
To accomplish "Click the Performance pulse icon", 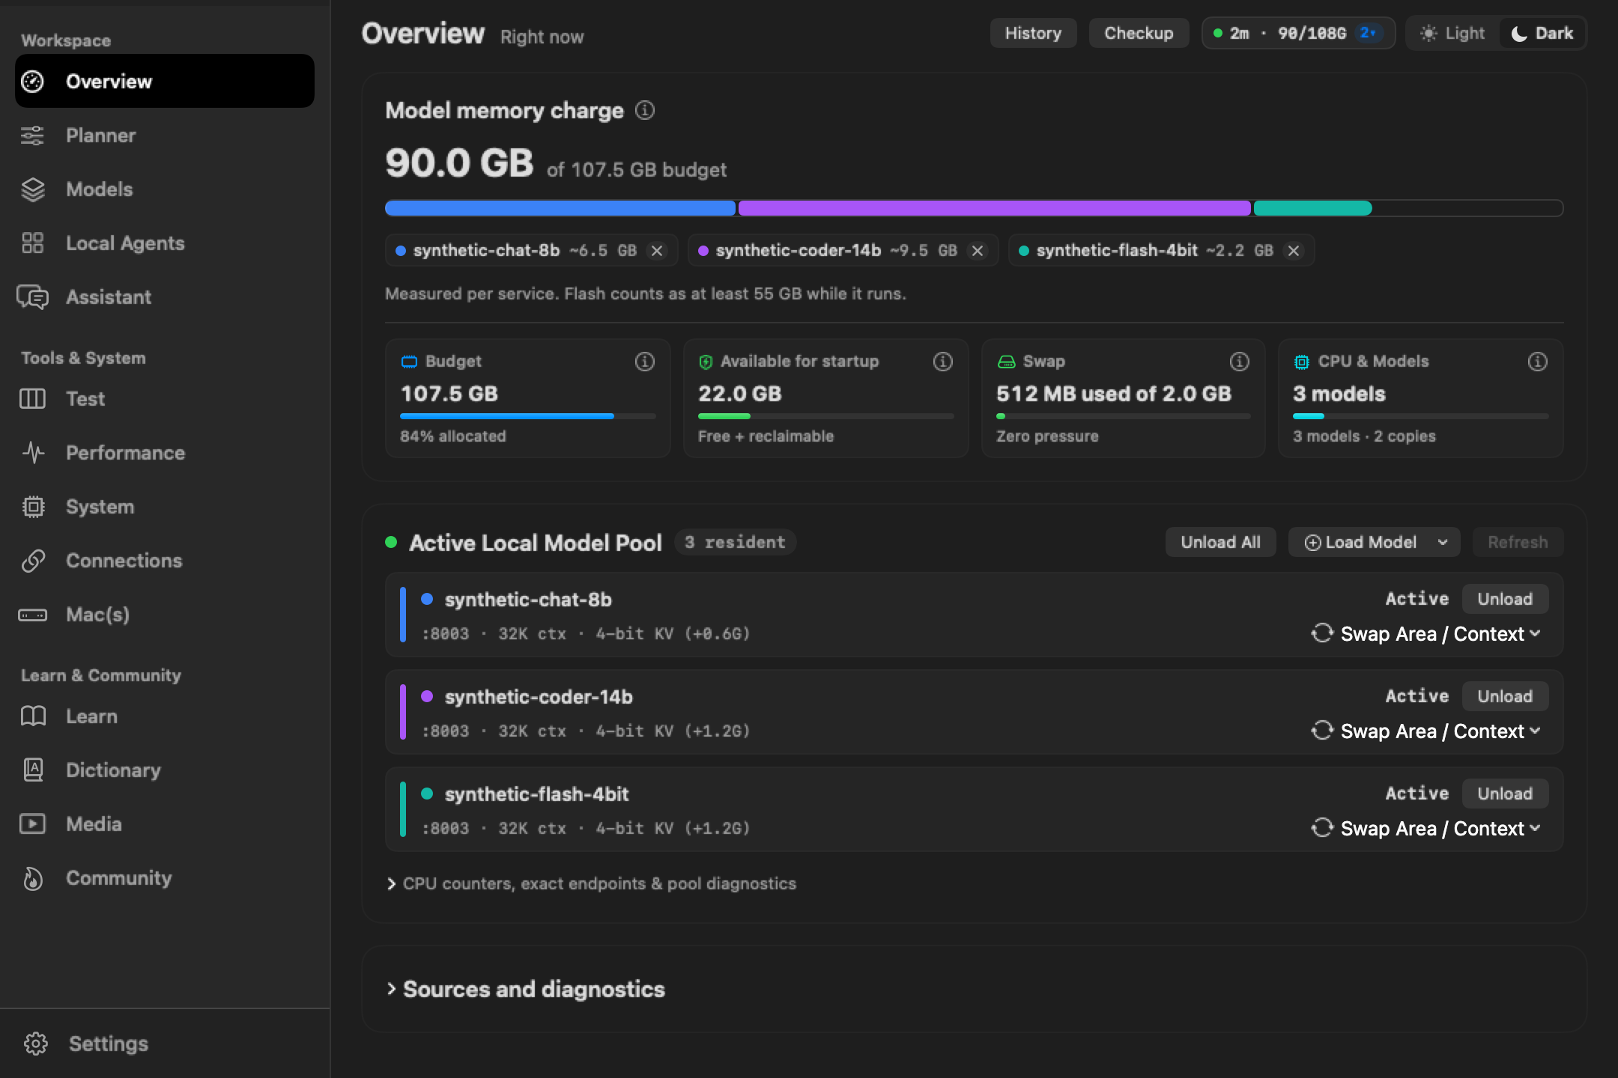I will (32, 453).
